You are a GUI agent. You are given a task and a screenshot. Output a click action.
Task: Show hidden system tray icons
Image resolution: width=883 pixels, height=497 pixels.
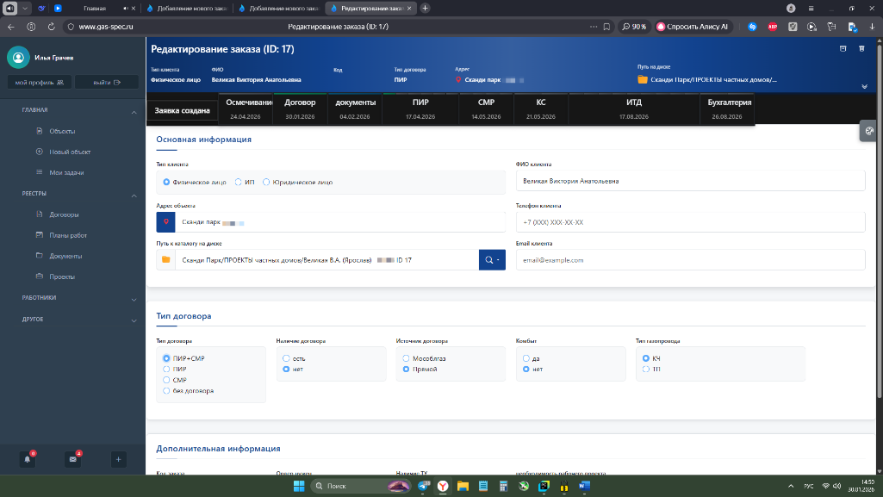click(791, 486)
